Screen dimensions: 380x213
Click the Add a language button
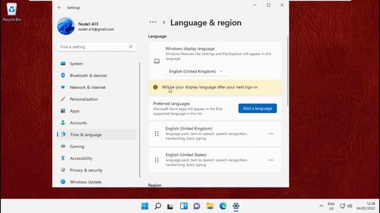(257, 108)
